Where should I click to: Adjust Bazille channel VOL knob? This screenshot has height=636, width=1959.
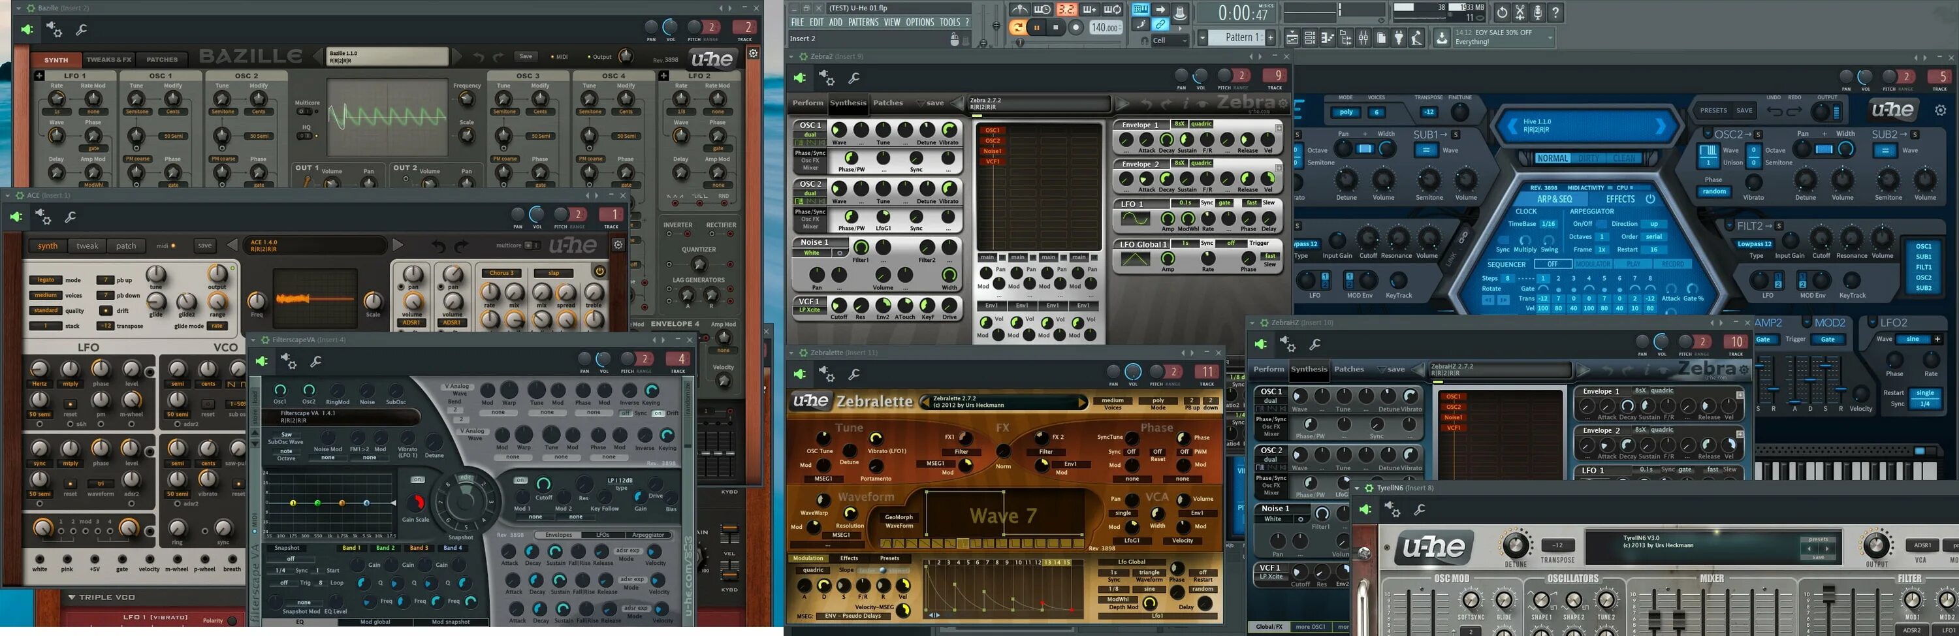670,27
